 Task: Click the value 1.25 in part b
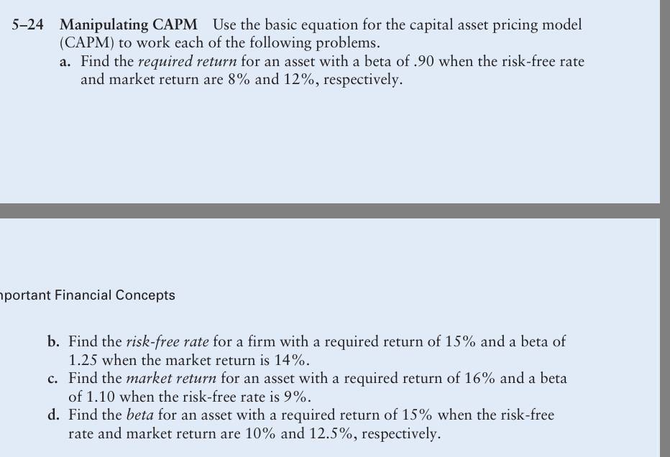83,361
